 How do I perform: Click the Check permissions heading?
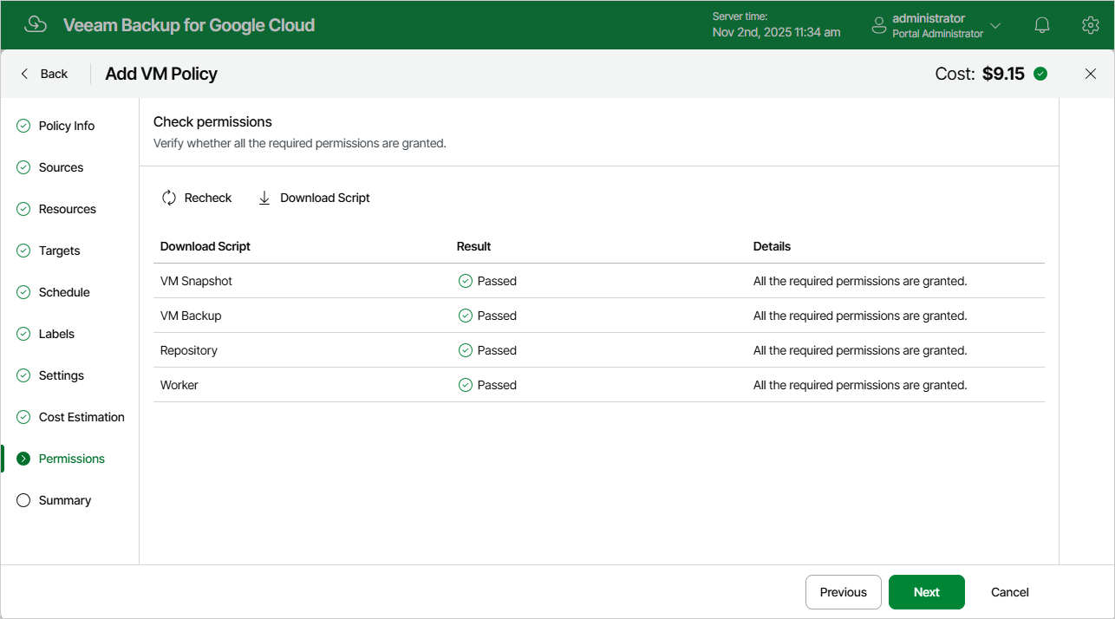pos(212,121)
